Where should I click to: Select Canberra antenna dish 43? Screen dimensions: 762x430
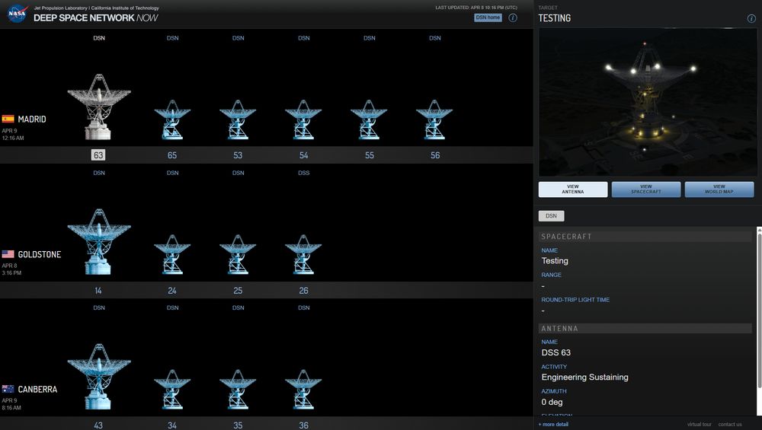tap(98, 376)
